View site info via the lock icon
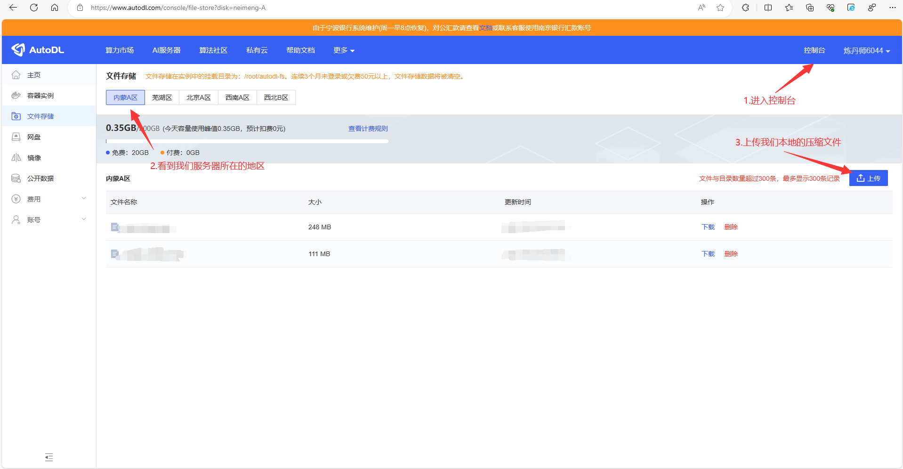Viewport: 903px width, 469px height. point(80,8)
